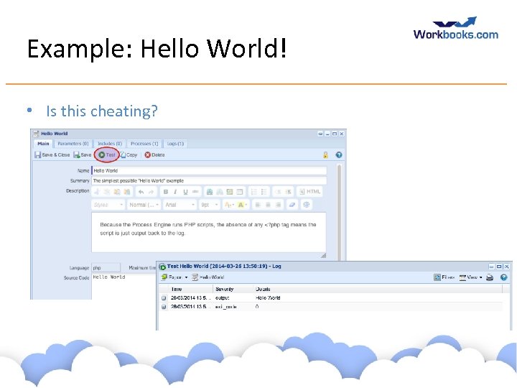
Task: Open the text color picker
Action: 229,205
